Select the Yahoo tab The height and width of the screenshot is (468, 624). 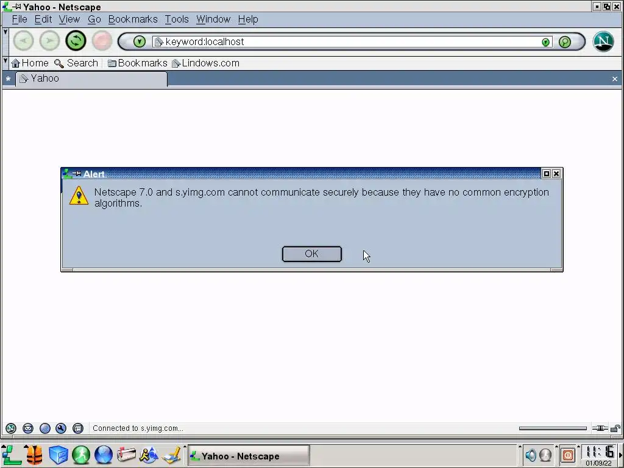[x=91, y=79]
